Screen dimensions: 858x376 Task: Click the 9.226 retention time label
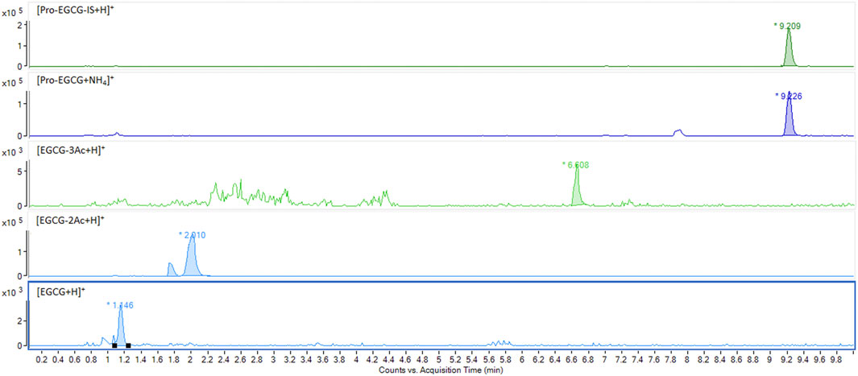tap(789, 96)
